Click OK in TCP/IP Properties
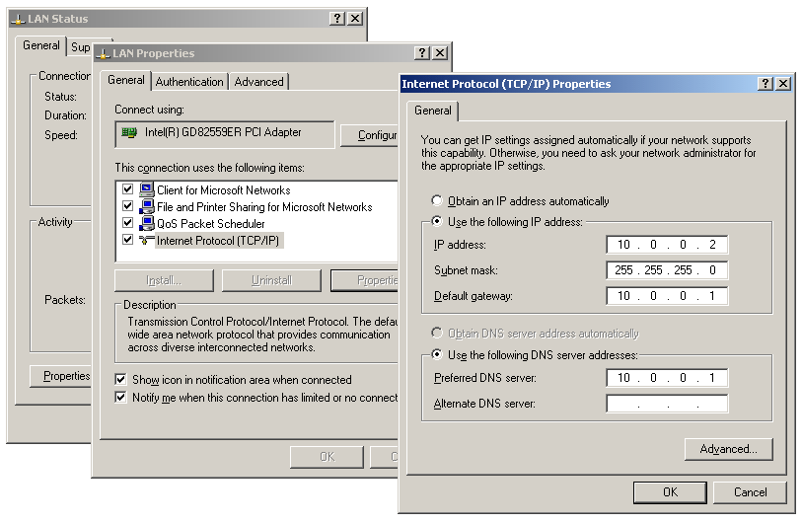 click(670, 492)
